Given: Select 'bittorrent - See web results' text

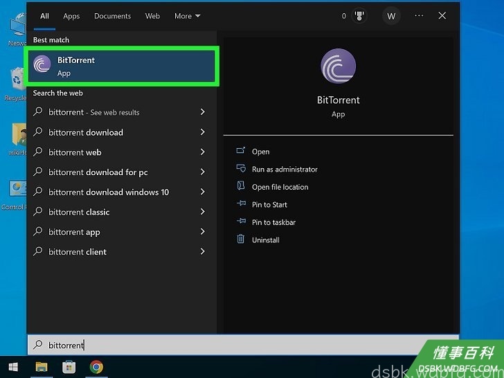Looking at the screenshot, I should [x=94, y=112].
